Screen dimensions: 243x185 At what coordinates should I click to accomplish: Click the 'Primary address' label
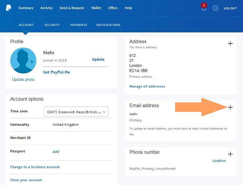tap(141, 76)
